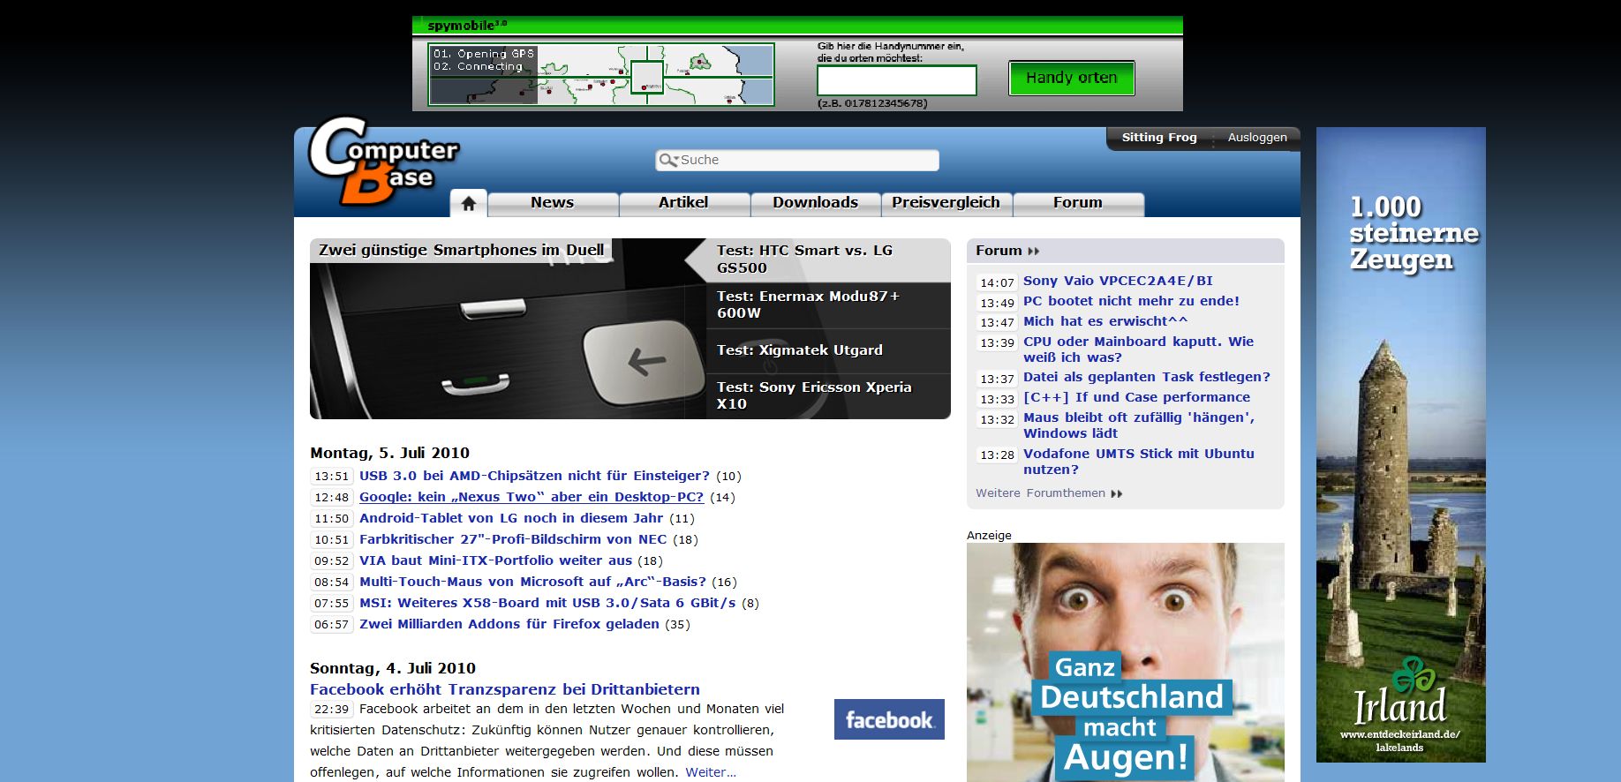The height and width of the screenshot is (782, 1621).
Task: Click the spymobile banner title
Action: [467, 26]
